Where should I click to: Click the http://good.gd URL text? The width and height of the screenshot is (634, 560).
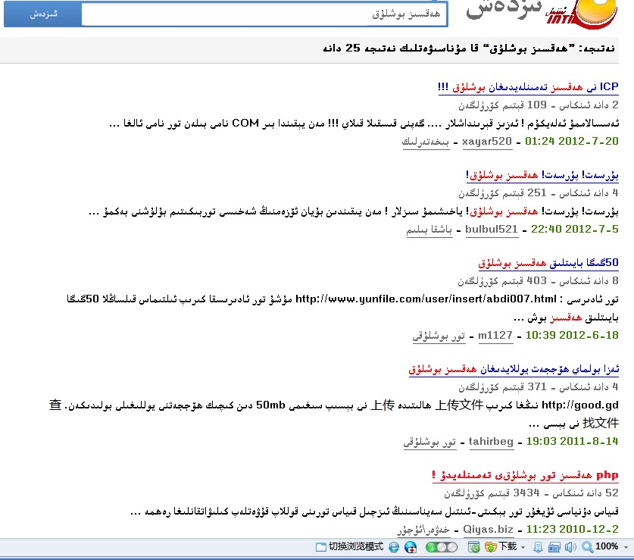point(579,405)
